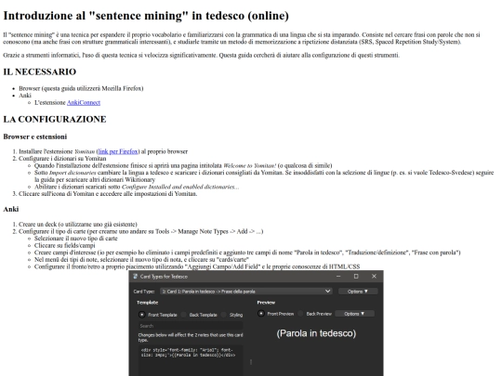Select the Front Template radio button

[142, 315]
